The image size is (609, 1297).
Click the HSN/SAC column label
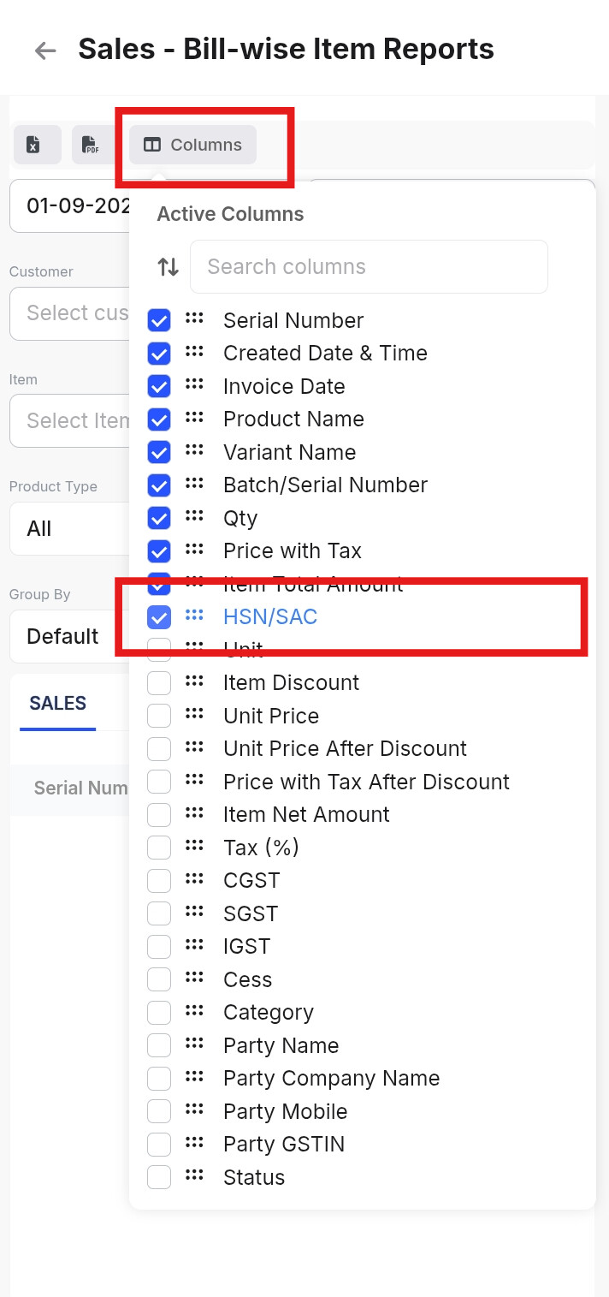pyautogui.click(x=270, y=616)
